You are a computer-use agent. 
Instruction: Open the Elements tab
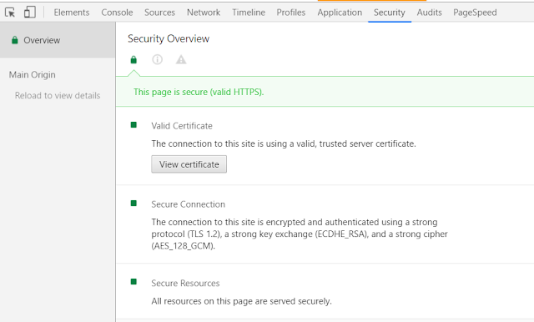click(x=72, y=13)
